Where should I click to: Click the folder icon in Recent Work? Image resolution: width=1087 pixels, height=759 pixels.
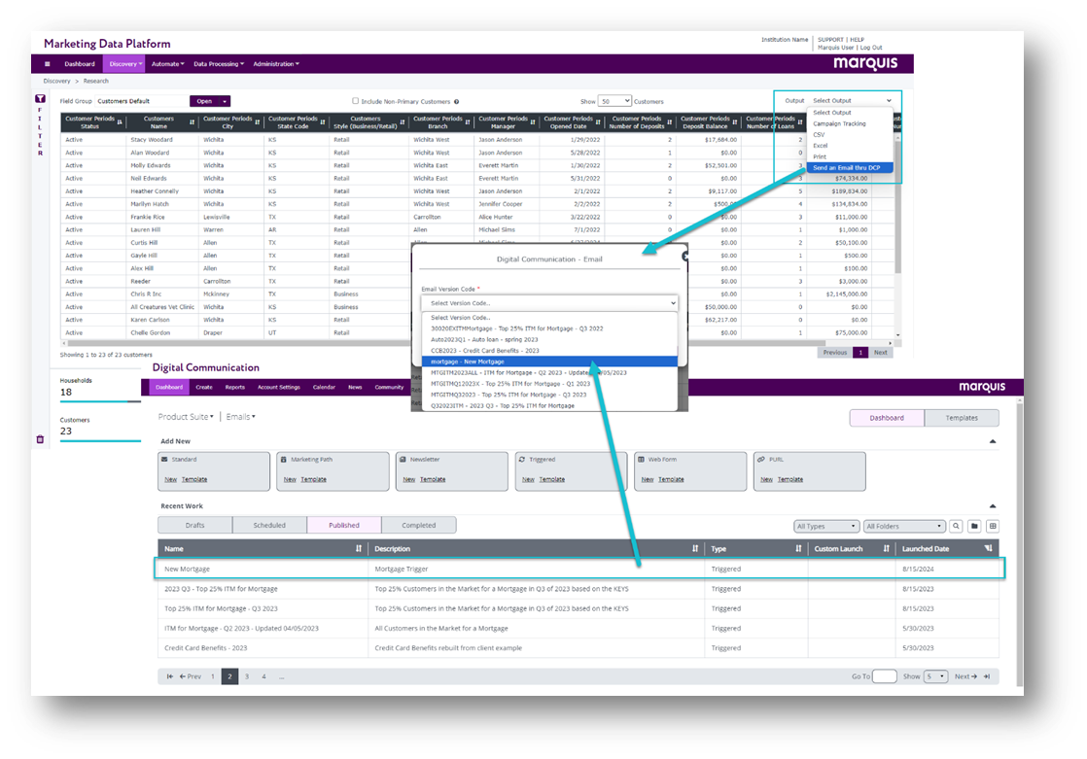click(x=974, y=526)
